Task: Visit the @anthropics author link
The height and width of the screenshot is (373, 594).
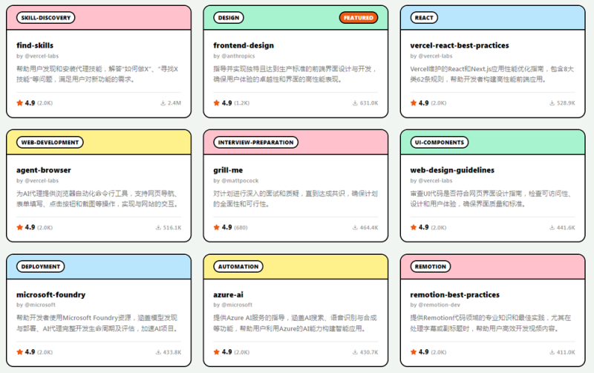Action: point(238,56)
